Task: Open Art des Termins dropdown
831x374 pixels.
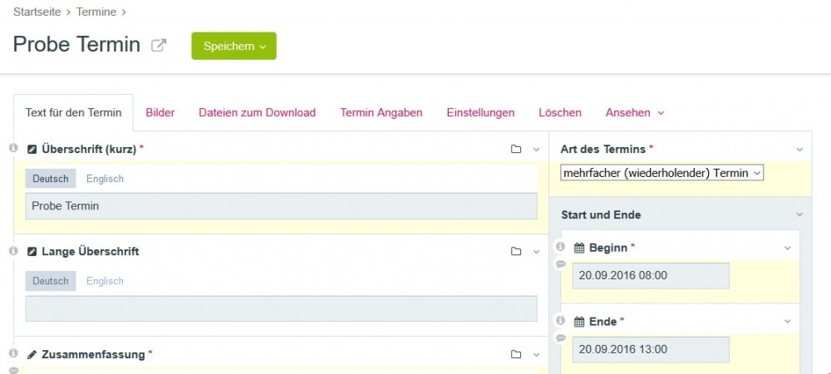Action: pyautogui.click(x=662, y=173)
